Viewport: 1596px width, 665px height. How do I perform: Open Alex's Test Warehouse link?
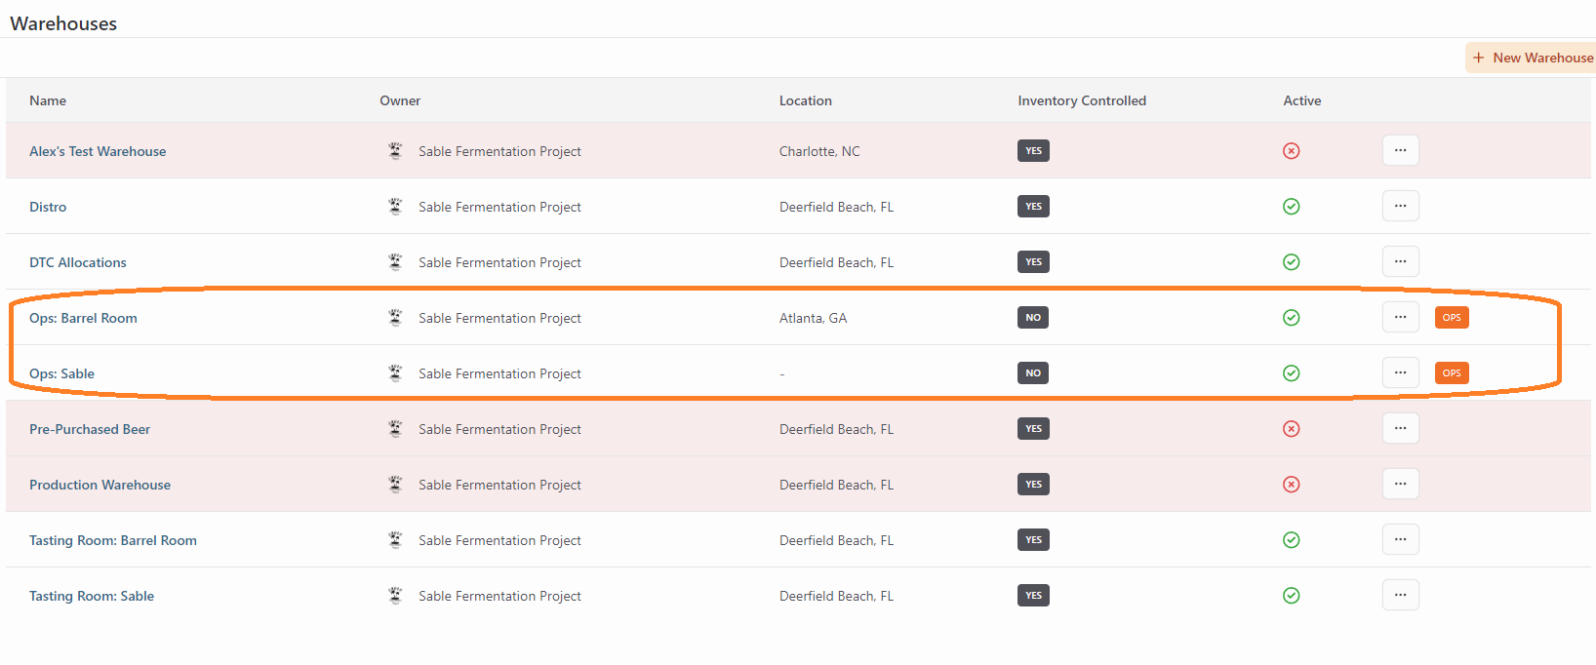[98, 151]
